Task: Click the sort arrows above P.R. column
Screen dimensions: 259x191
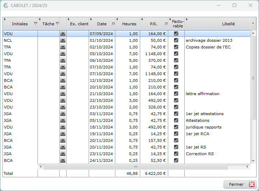Action: click(x=142, y=19)
